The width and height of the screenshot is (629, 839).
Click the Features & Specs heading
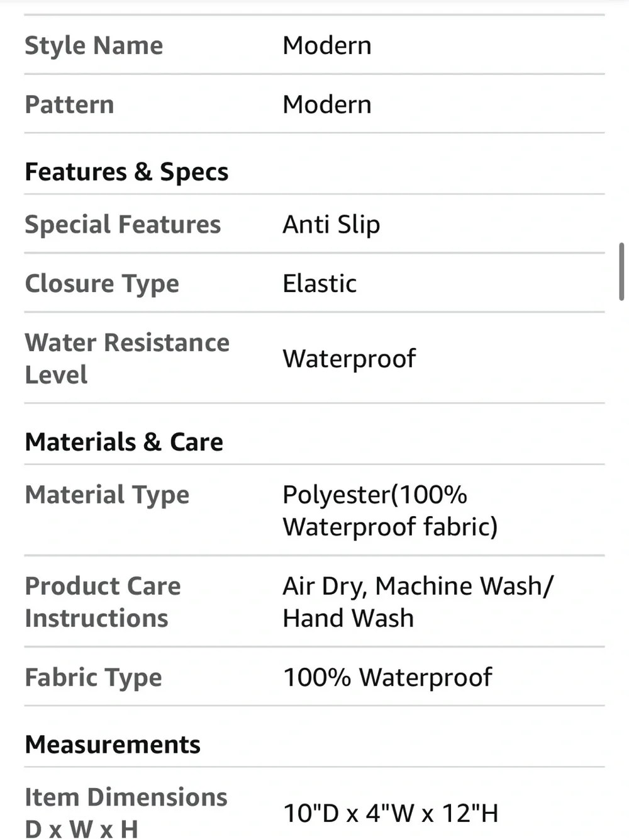(x=126, y=172)
